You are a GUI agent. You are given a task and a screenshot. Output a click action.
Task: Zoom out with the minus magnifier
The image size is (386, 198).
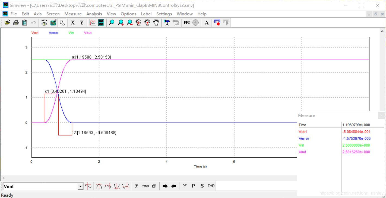point(129,23)
